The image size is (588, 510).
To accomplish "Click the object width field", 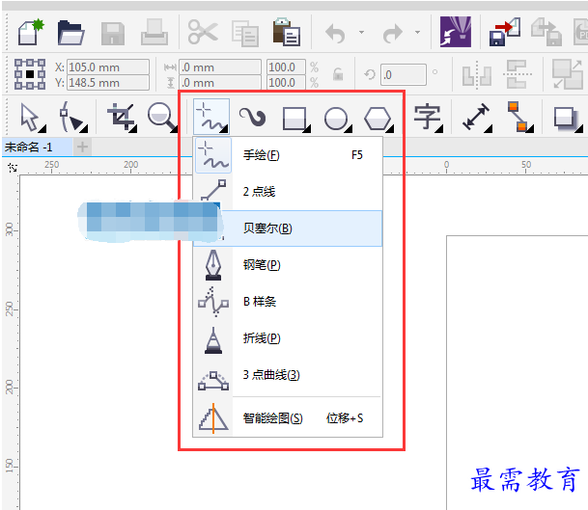I will [220, 67].
